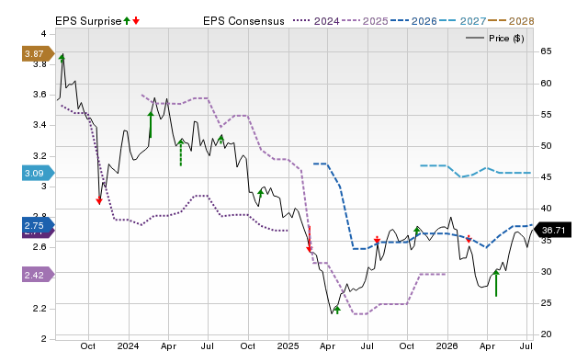The height and width of the screenshot is (351, 588).
Task: Click the red surprise arrow after 2026 start
Action: pos(469,239)
